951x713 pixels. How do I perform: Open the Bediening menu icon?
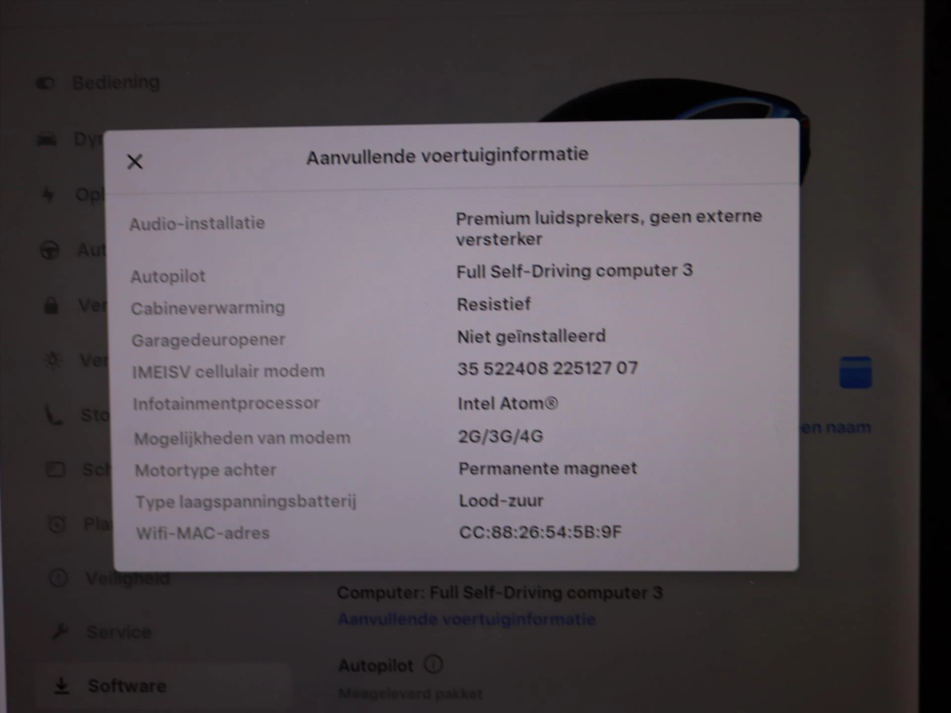tap(45, 83)
